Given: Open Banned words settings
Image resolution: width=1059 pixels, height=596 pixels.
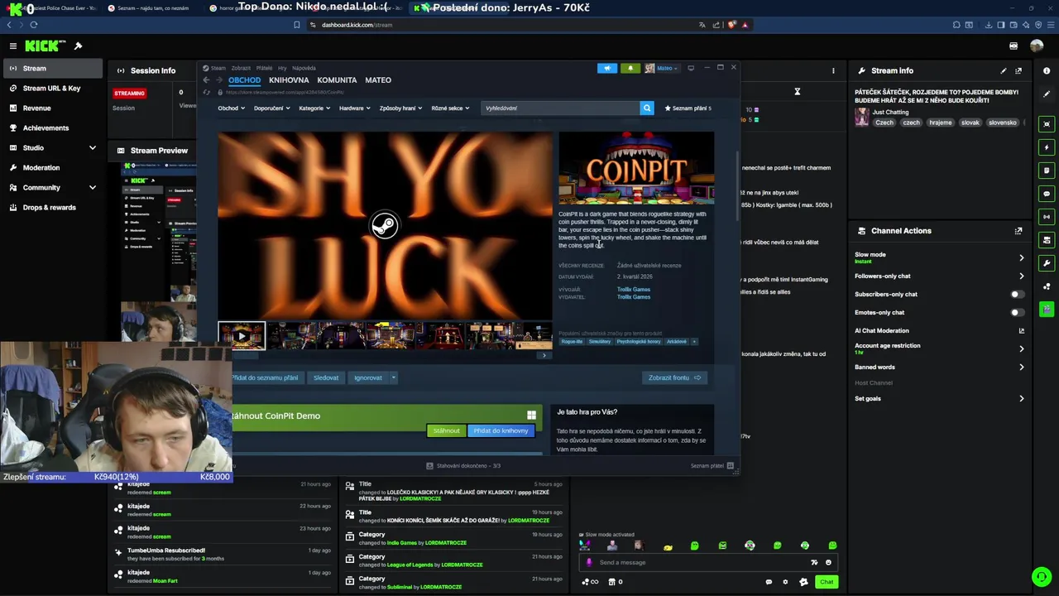Looking at the screenshot, I should (940, 367).
